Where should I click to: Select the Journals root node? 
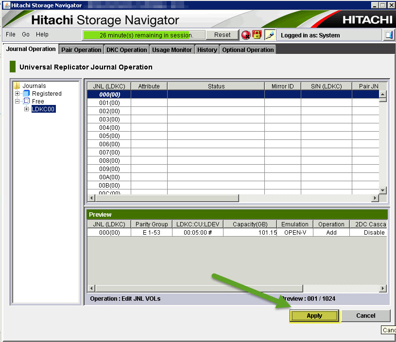pos(34,85)
